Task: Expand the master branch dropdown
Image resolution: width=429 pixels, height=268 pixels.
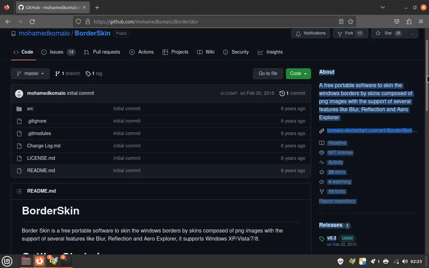Action: click(x=30, y=74)
